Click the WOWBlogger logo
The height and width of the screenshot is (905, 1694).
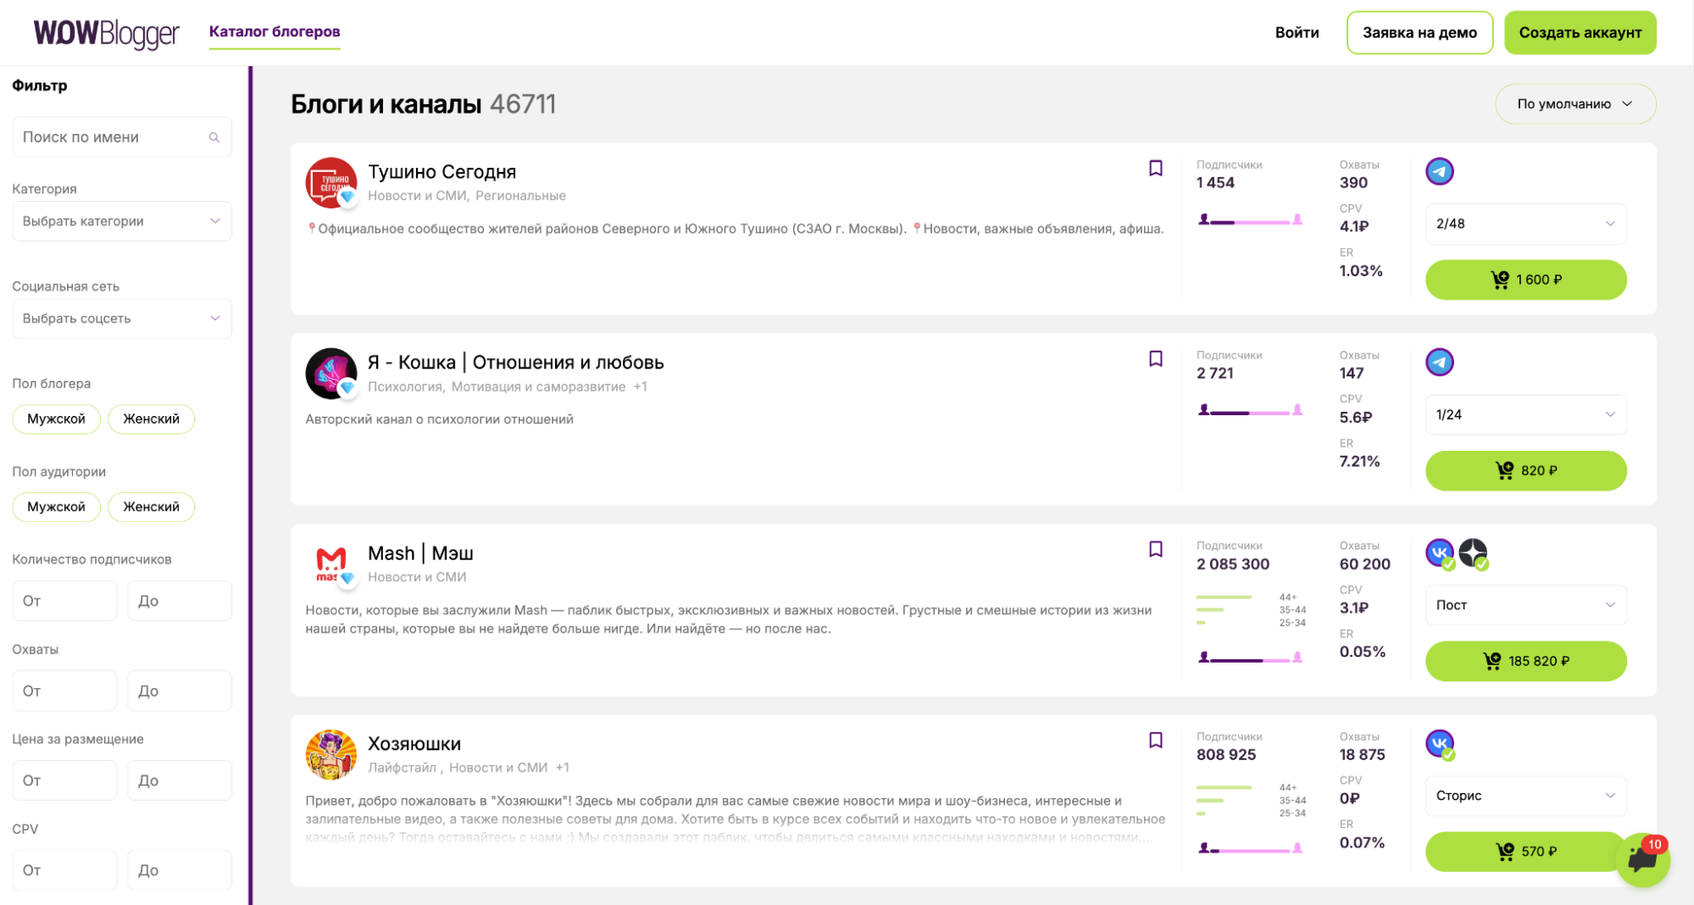point(106,33)
